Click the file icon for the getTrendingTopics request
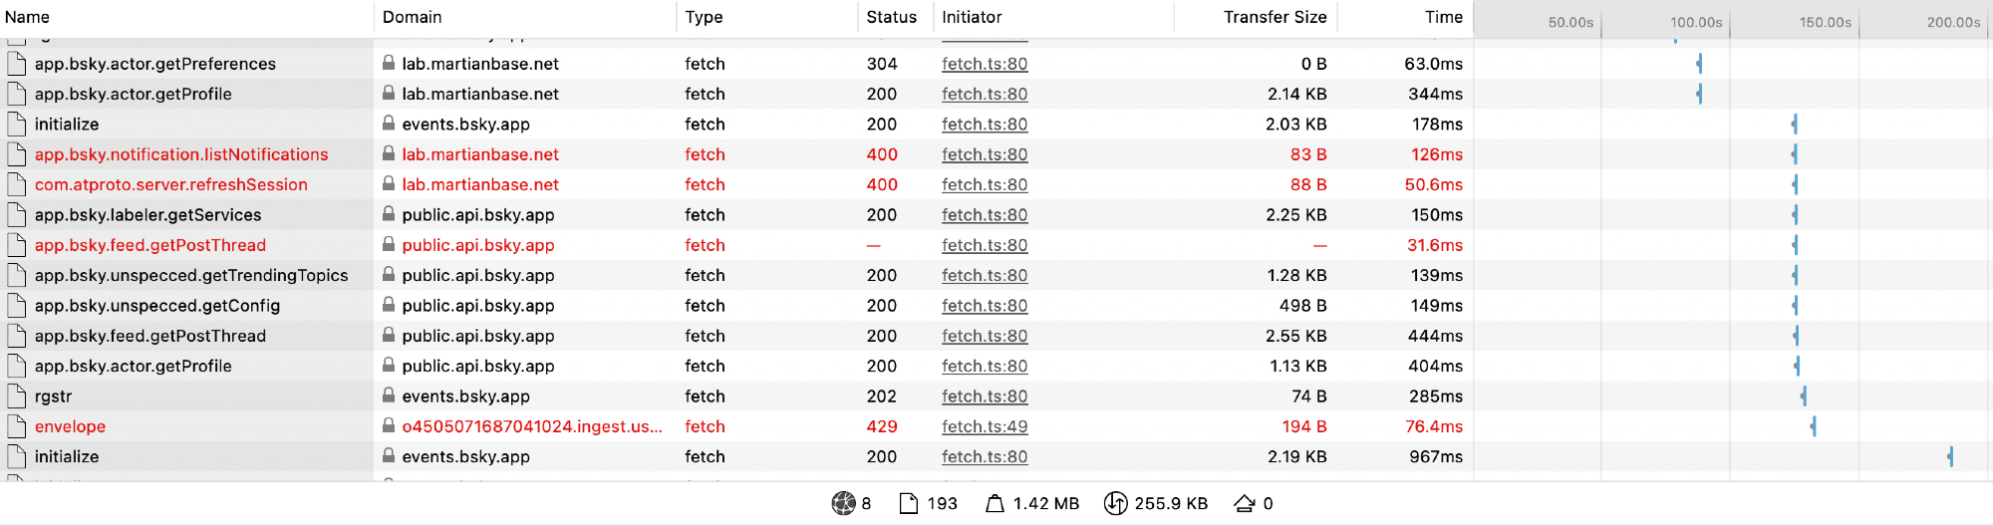 (16, 276)
